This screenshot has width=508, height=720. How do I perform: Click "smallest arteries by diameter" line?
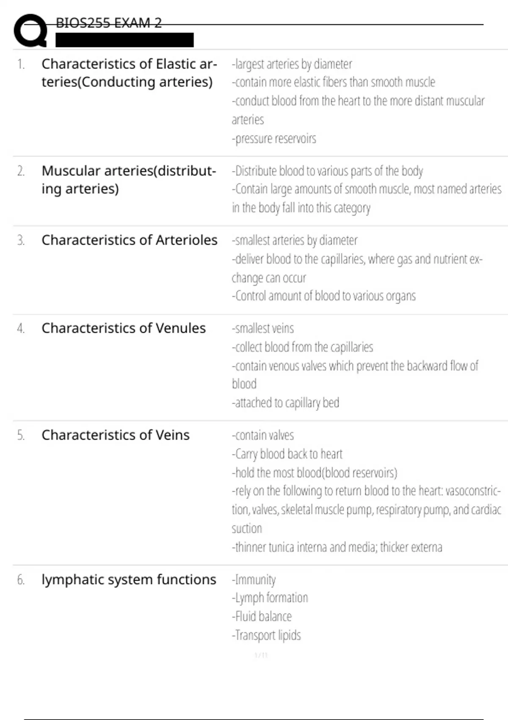[x=295, y=241]
